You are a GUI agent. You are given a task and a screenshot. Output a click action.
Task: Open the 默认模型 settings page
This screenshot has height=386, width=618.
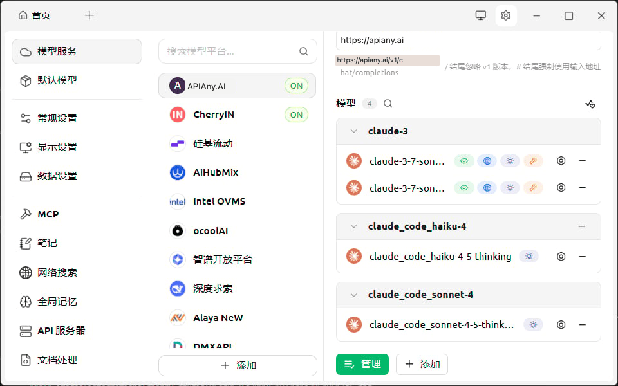(77, 80)
